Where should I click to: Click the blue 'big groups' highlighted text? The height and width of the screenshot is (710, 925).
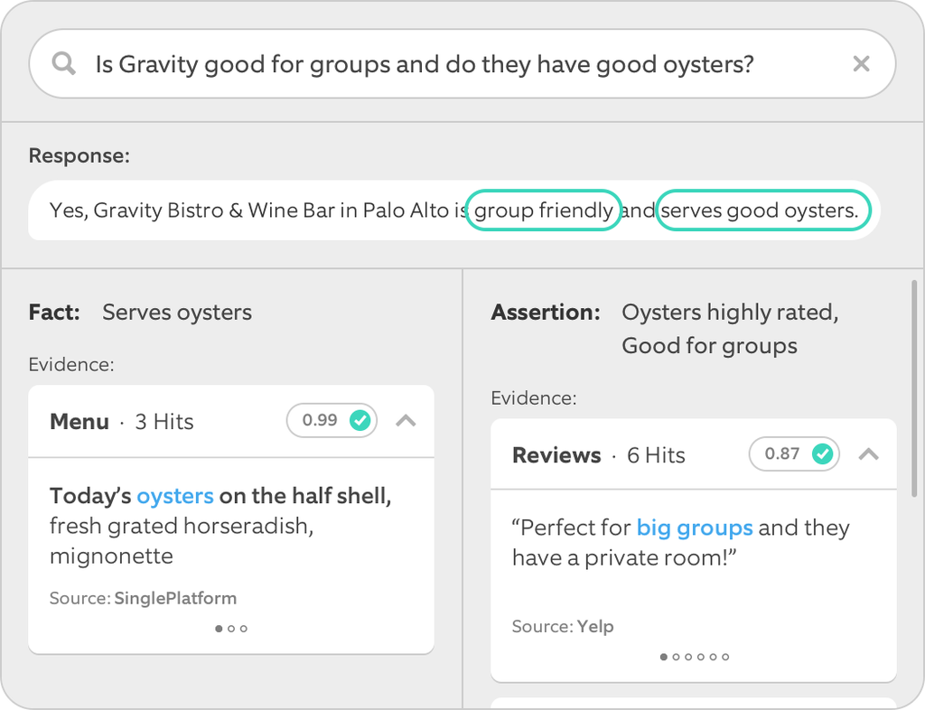[x=695, y=528]
